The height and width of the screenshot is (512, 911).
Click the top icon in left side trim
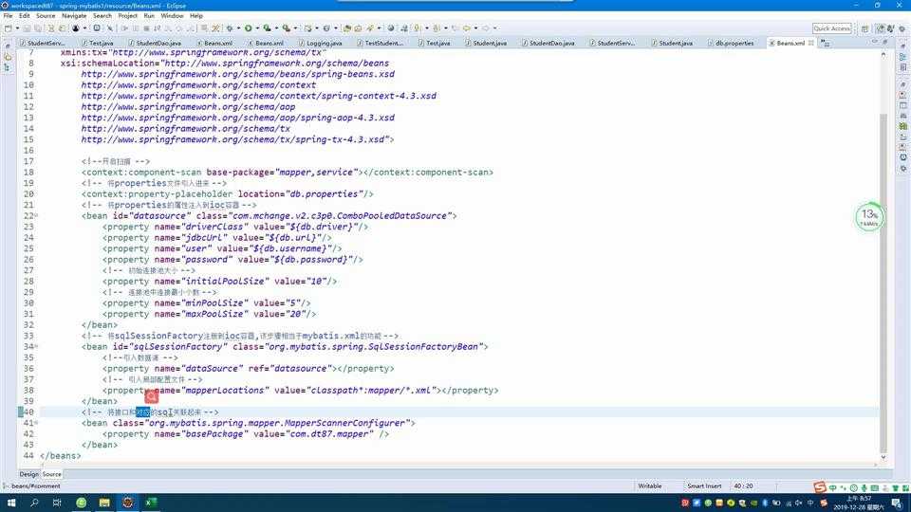(8, 46)
